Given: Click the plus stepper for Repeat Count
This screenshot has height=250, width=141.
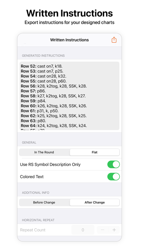Looking at the screenshot, I should (114, 230).
